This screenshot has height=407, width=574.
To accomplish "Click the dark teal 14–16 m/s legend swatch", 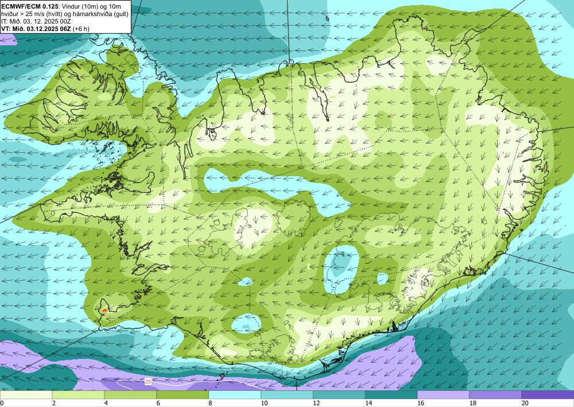I will pyautogui.click(x=391, y=395).
